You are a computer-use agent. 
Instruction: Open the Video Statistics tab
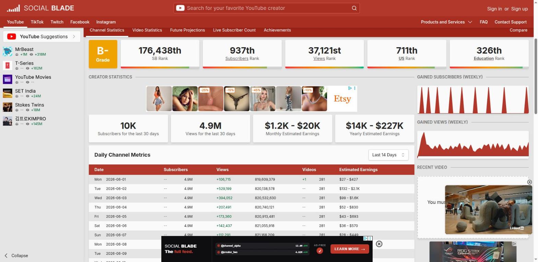(147, 30)
